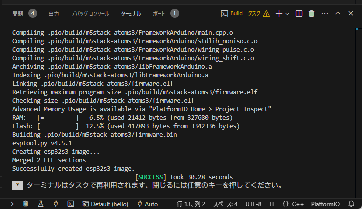The height and width of the screenshot is (209, 362).
Task: Click the PlatformIO status bar entry
Action: [325, 204]
